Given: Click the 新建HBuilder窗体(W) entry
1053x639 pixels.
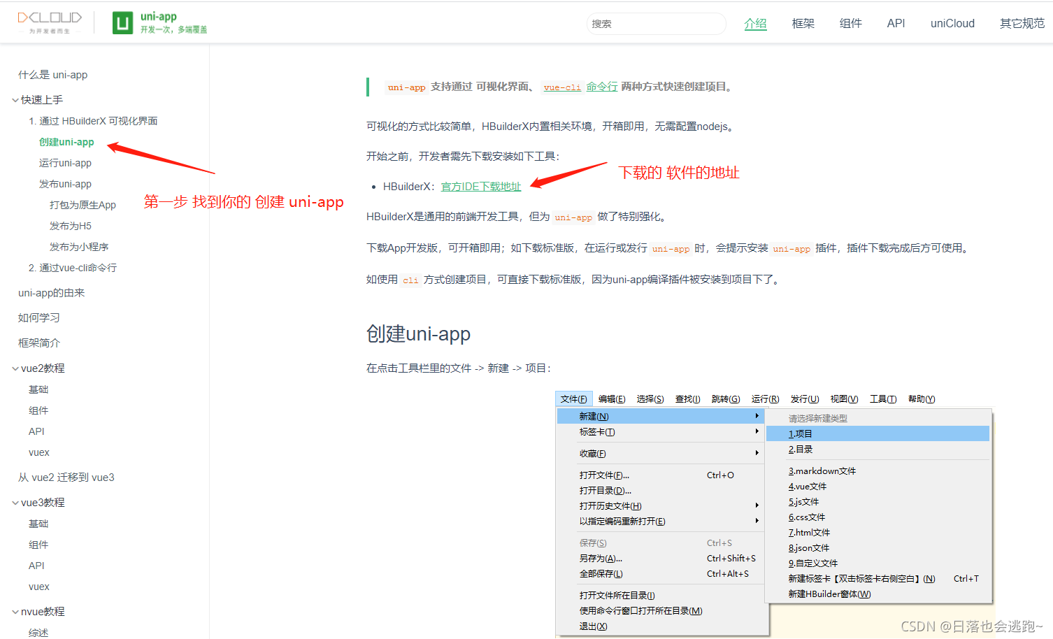Looking at the screenshot, I should (x=878, y=594).
